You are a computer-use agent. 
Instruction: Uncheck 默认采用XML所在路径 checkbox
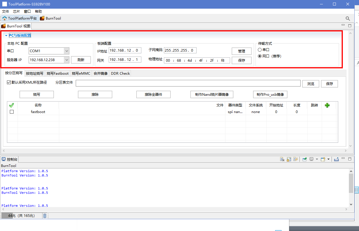click(9, 82)
